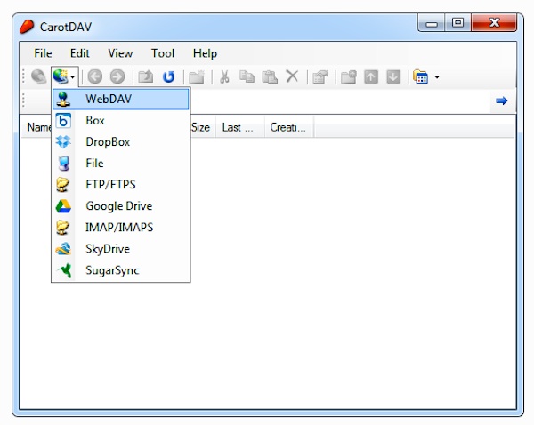Click the Back navigation arrow
The image size is (534, 425).
coord(95,76)
